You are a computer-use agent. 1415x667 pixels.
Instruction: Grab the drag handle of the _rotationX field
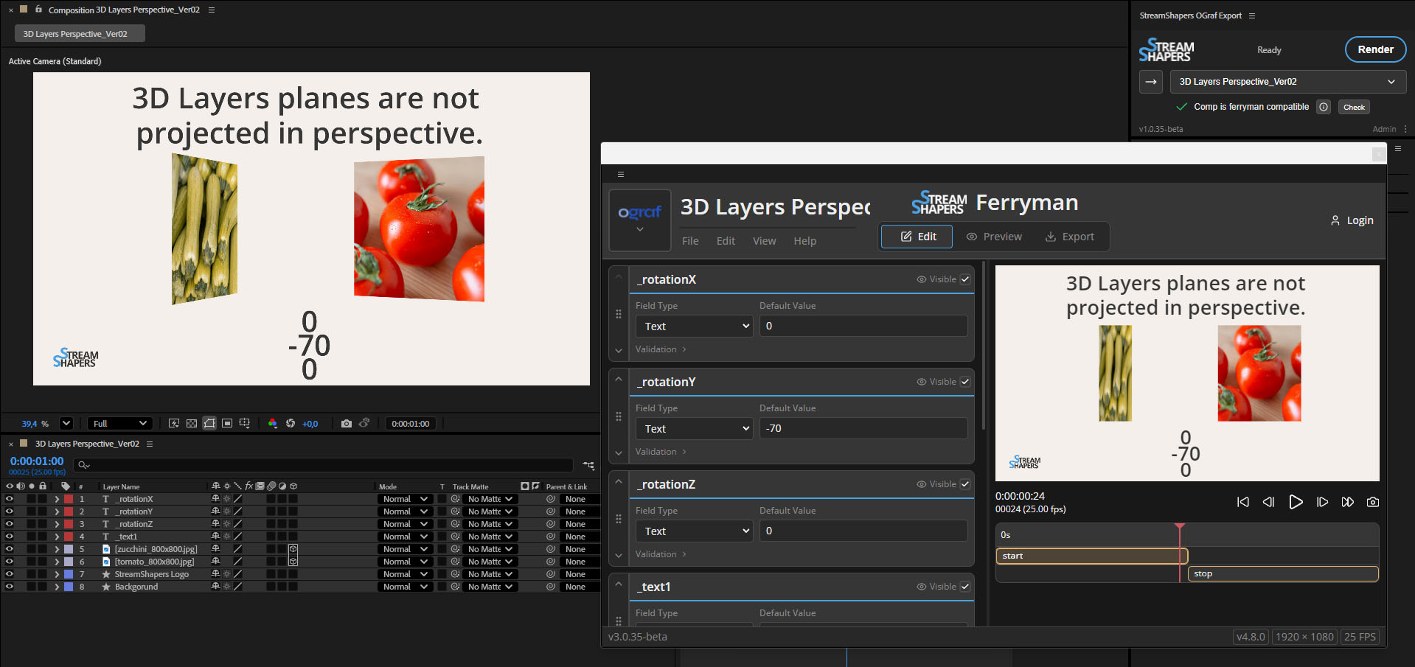tap(619, 314)
